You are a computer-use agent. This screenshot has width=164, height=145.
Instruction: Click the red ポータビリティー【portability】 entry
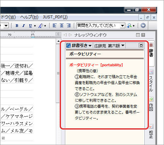coord(96,65)
